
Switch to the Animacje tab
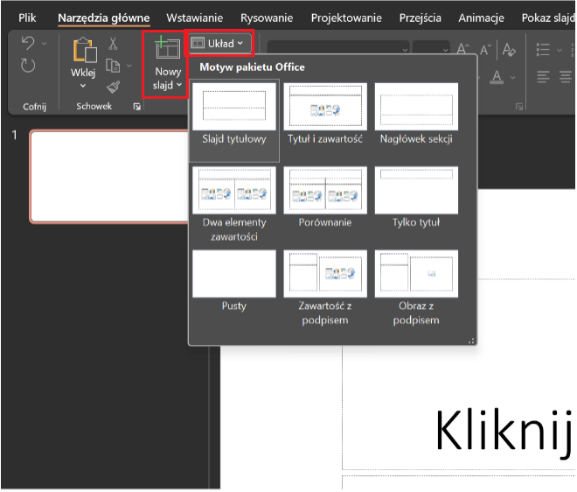click(483, 18)
